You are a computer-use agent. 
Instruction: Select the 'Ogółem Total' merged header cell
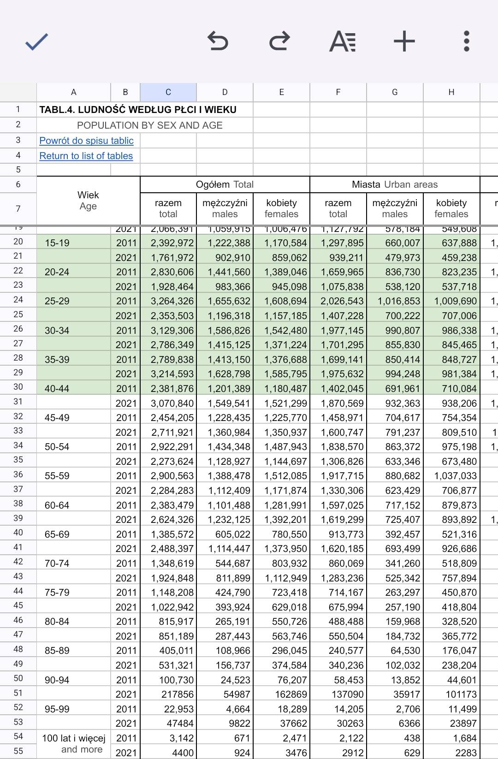coord(225,184)
